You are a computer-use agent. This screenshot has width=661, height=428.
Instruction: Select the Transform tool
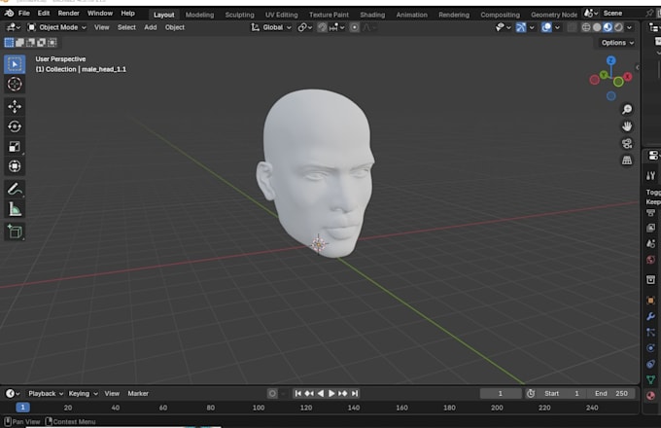pyautogui.click(x=15, y=166)
